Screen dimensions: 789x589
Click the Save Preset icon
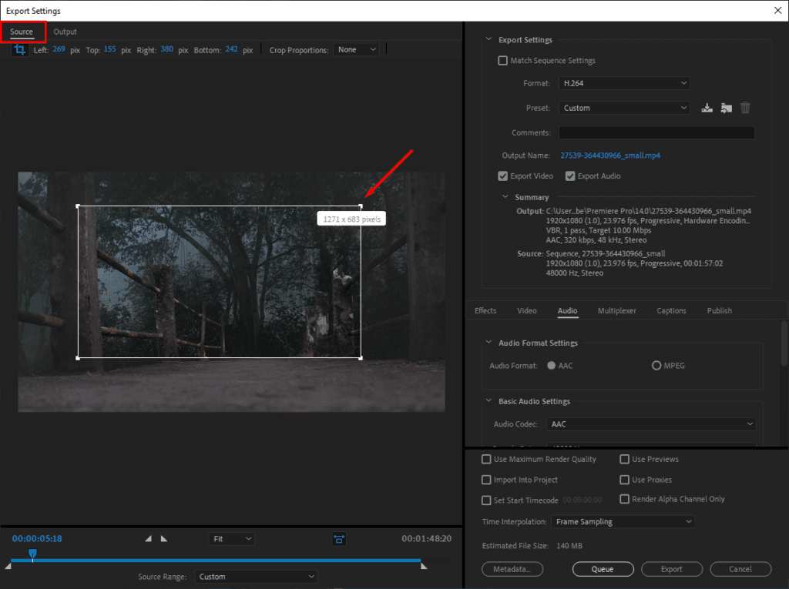(x=707, y=109)
